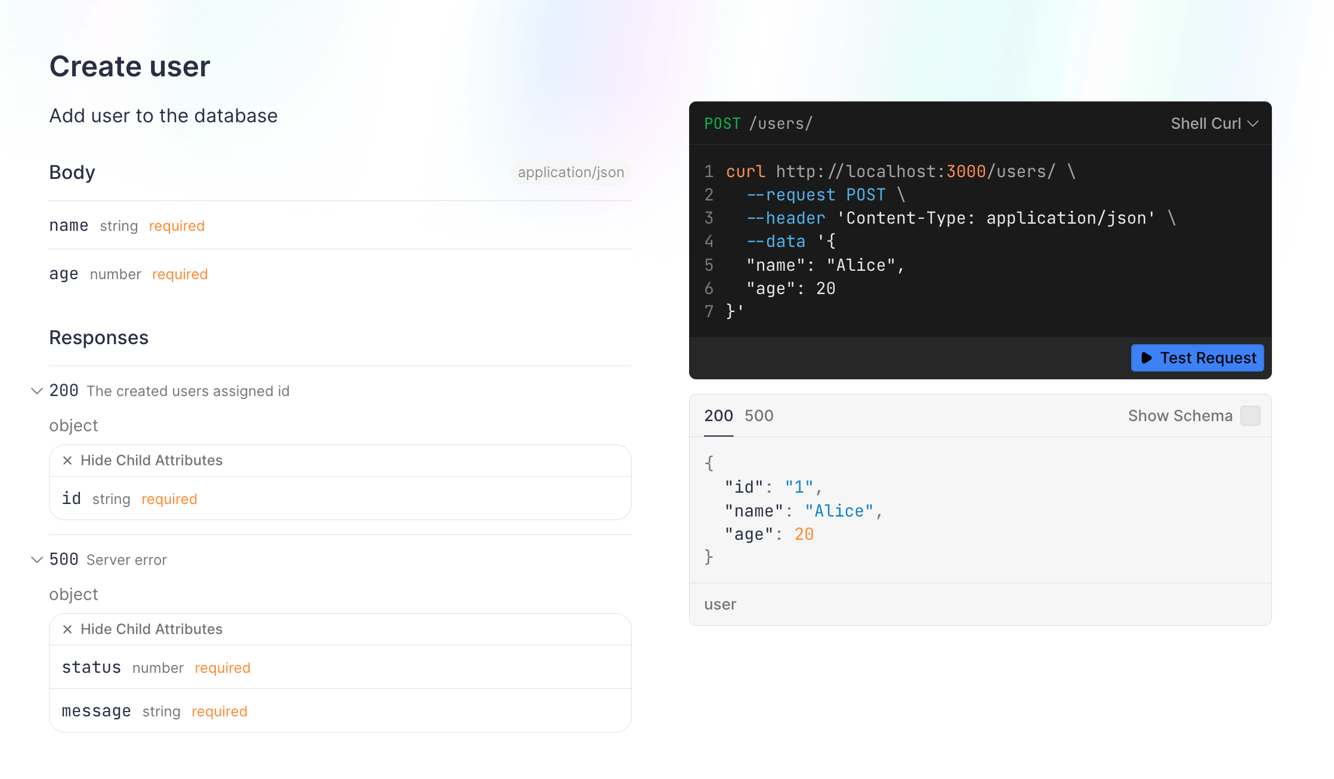Click the × icon beside Hide Child Attributes under 500
The height and width of the screenshot is (779, 1334).
67,629
